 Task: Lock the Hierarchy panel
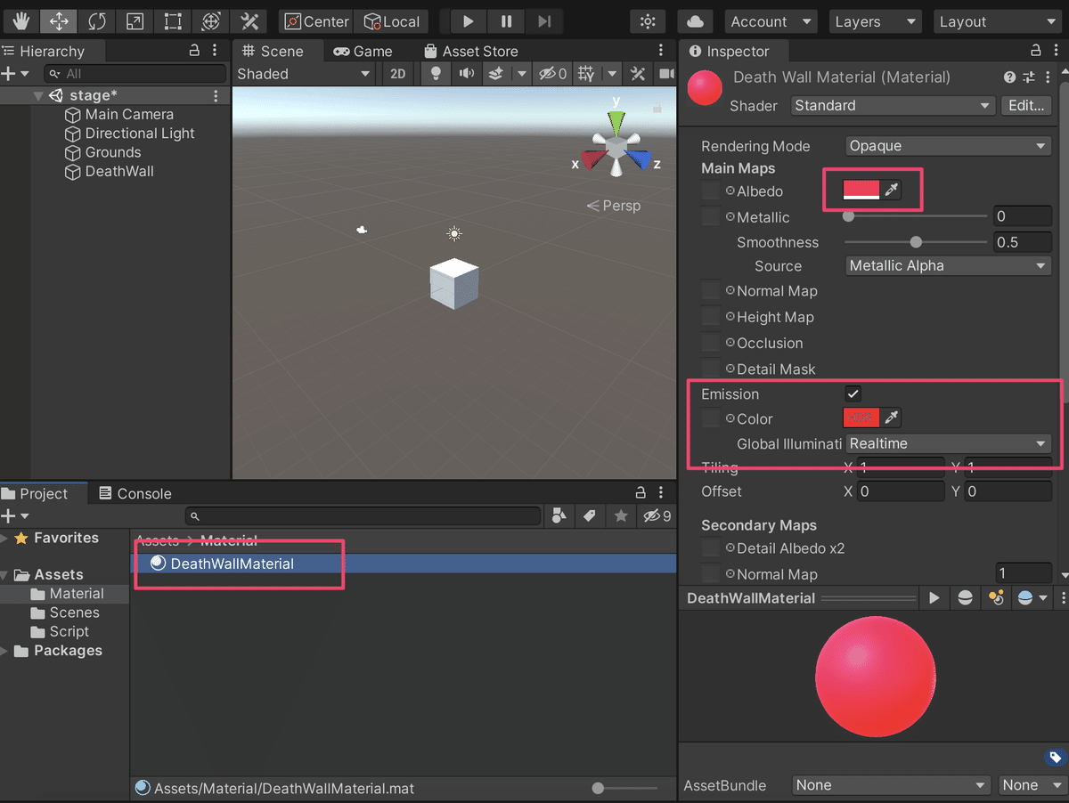194,51
